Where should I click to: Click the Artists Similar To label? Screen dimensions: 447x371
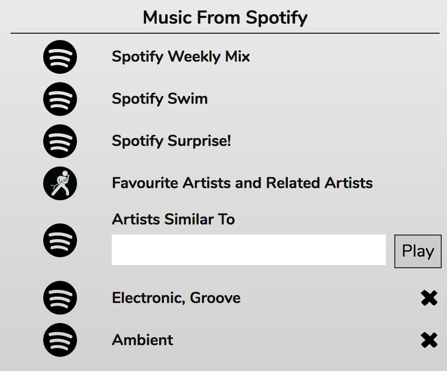pos(173,219)
